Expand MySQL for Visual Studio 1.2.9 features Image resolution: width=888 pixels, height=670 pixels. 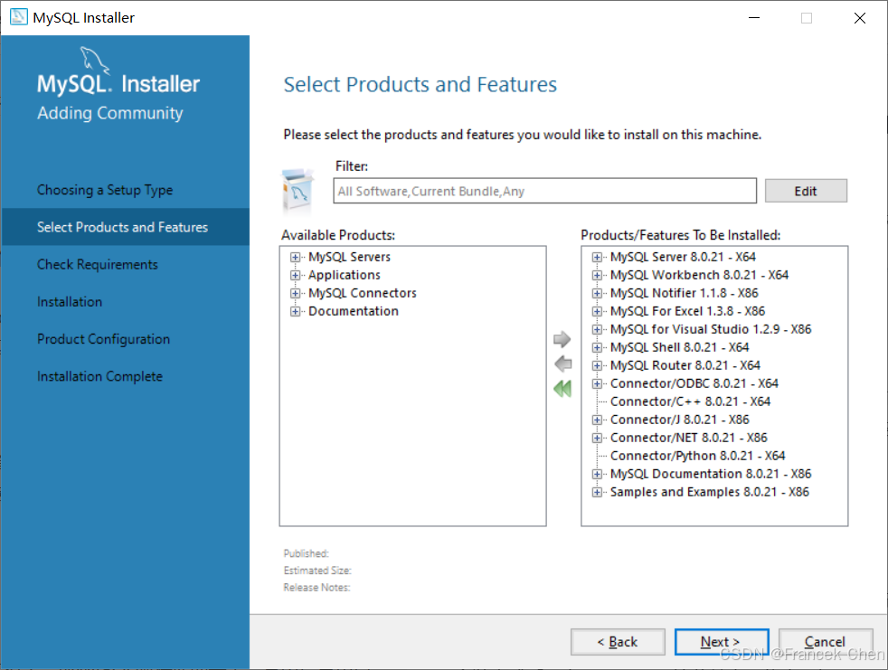coord(597,330)
